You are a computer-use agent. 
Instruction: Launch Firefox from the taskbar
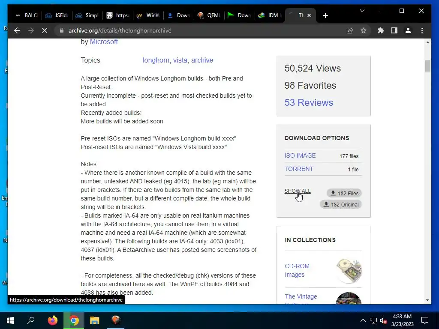point(52,320)
